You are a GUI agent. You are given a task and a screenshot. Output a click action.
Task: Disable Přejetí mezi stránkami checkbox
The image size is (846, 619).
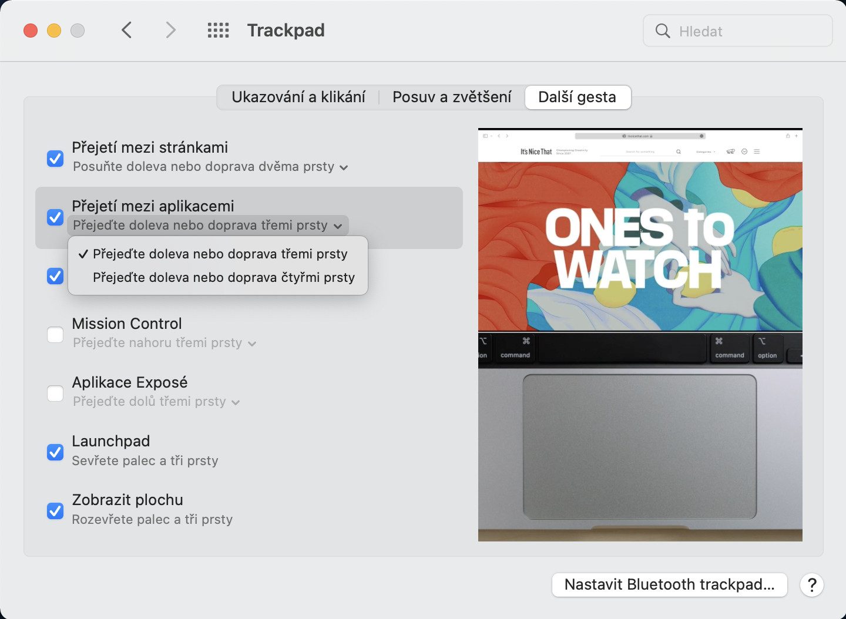[55, 158]
